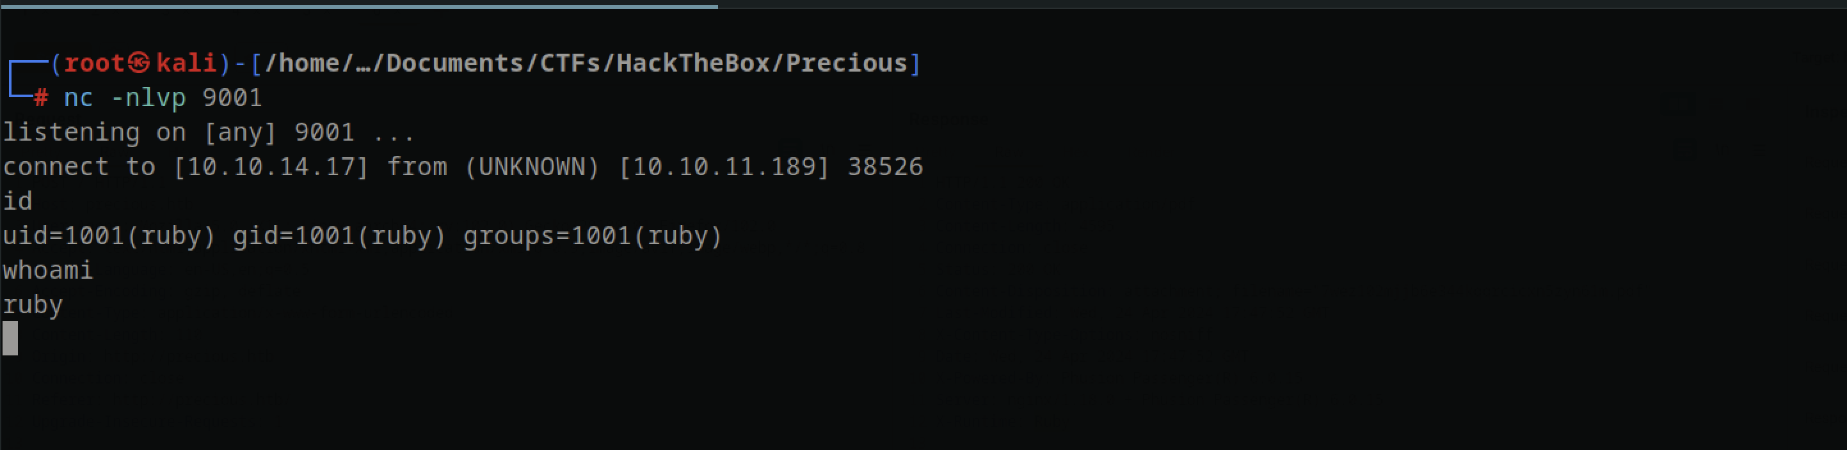Click the listening on [any] line
Screen dimensions: 1847x450
(209, 132)
